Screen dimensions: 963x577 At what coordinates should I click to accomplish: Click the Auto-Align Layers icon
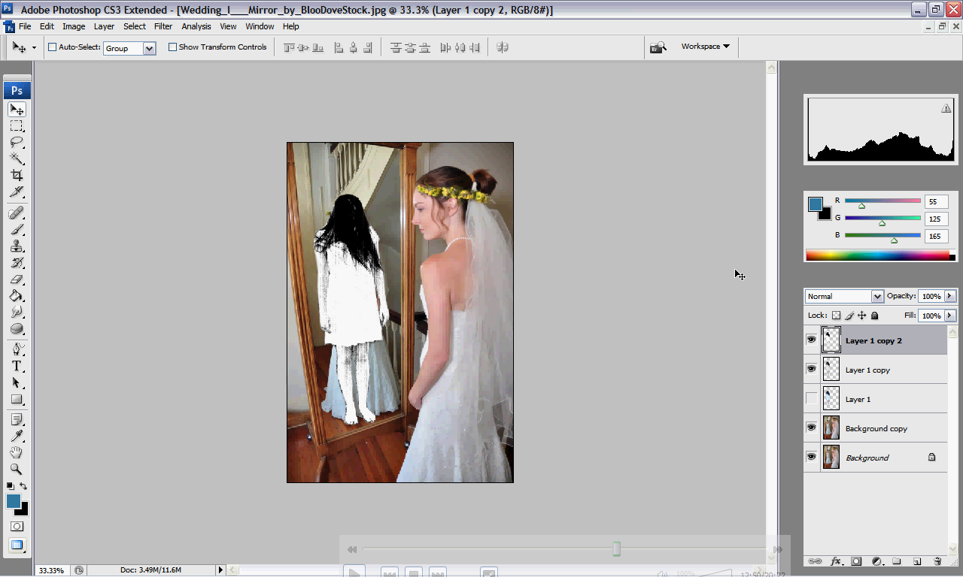[503, 47]
